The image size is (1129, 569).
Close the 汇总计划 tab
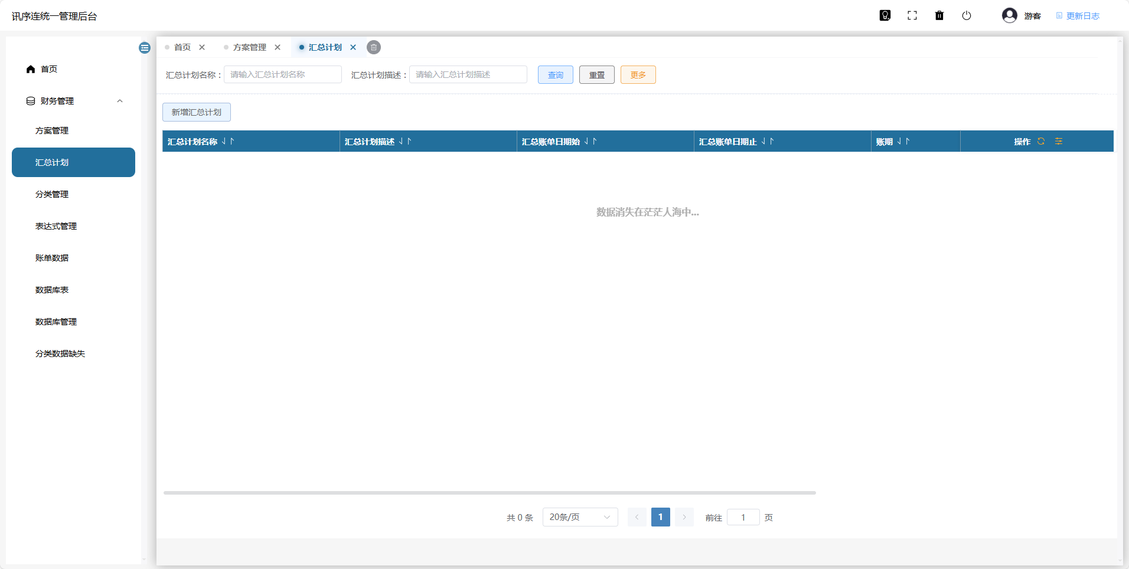(353, 47)
